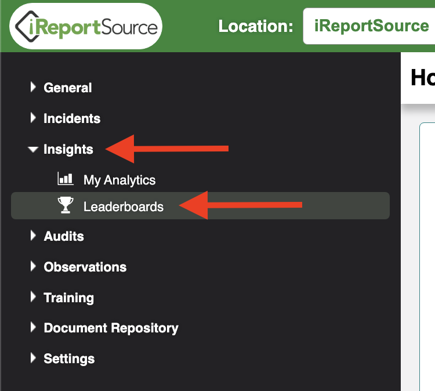This screenshot has height=391, width=435.
Task: Select the Document Repository menu label
Action: coord(111,328)
